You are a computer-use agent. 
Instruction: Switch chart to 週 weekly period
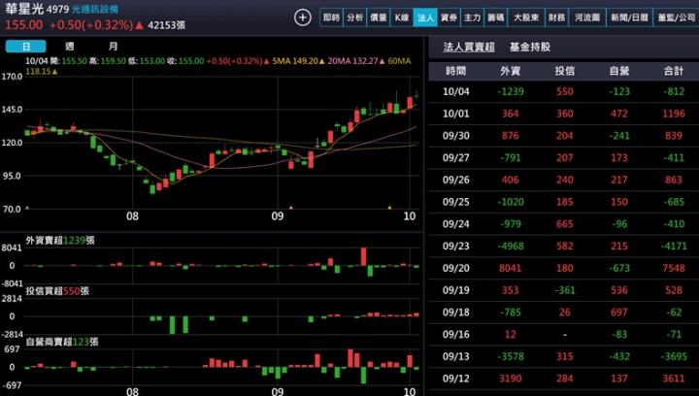[69, 47]
